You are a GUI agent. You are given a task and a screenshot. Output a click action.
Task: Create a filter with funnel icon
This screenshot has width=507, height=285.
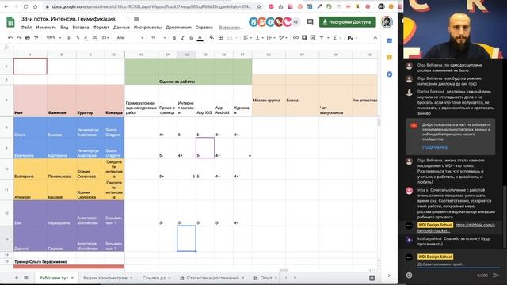(322, 38)
